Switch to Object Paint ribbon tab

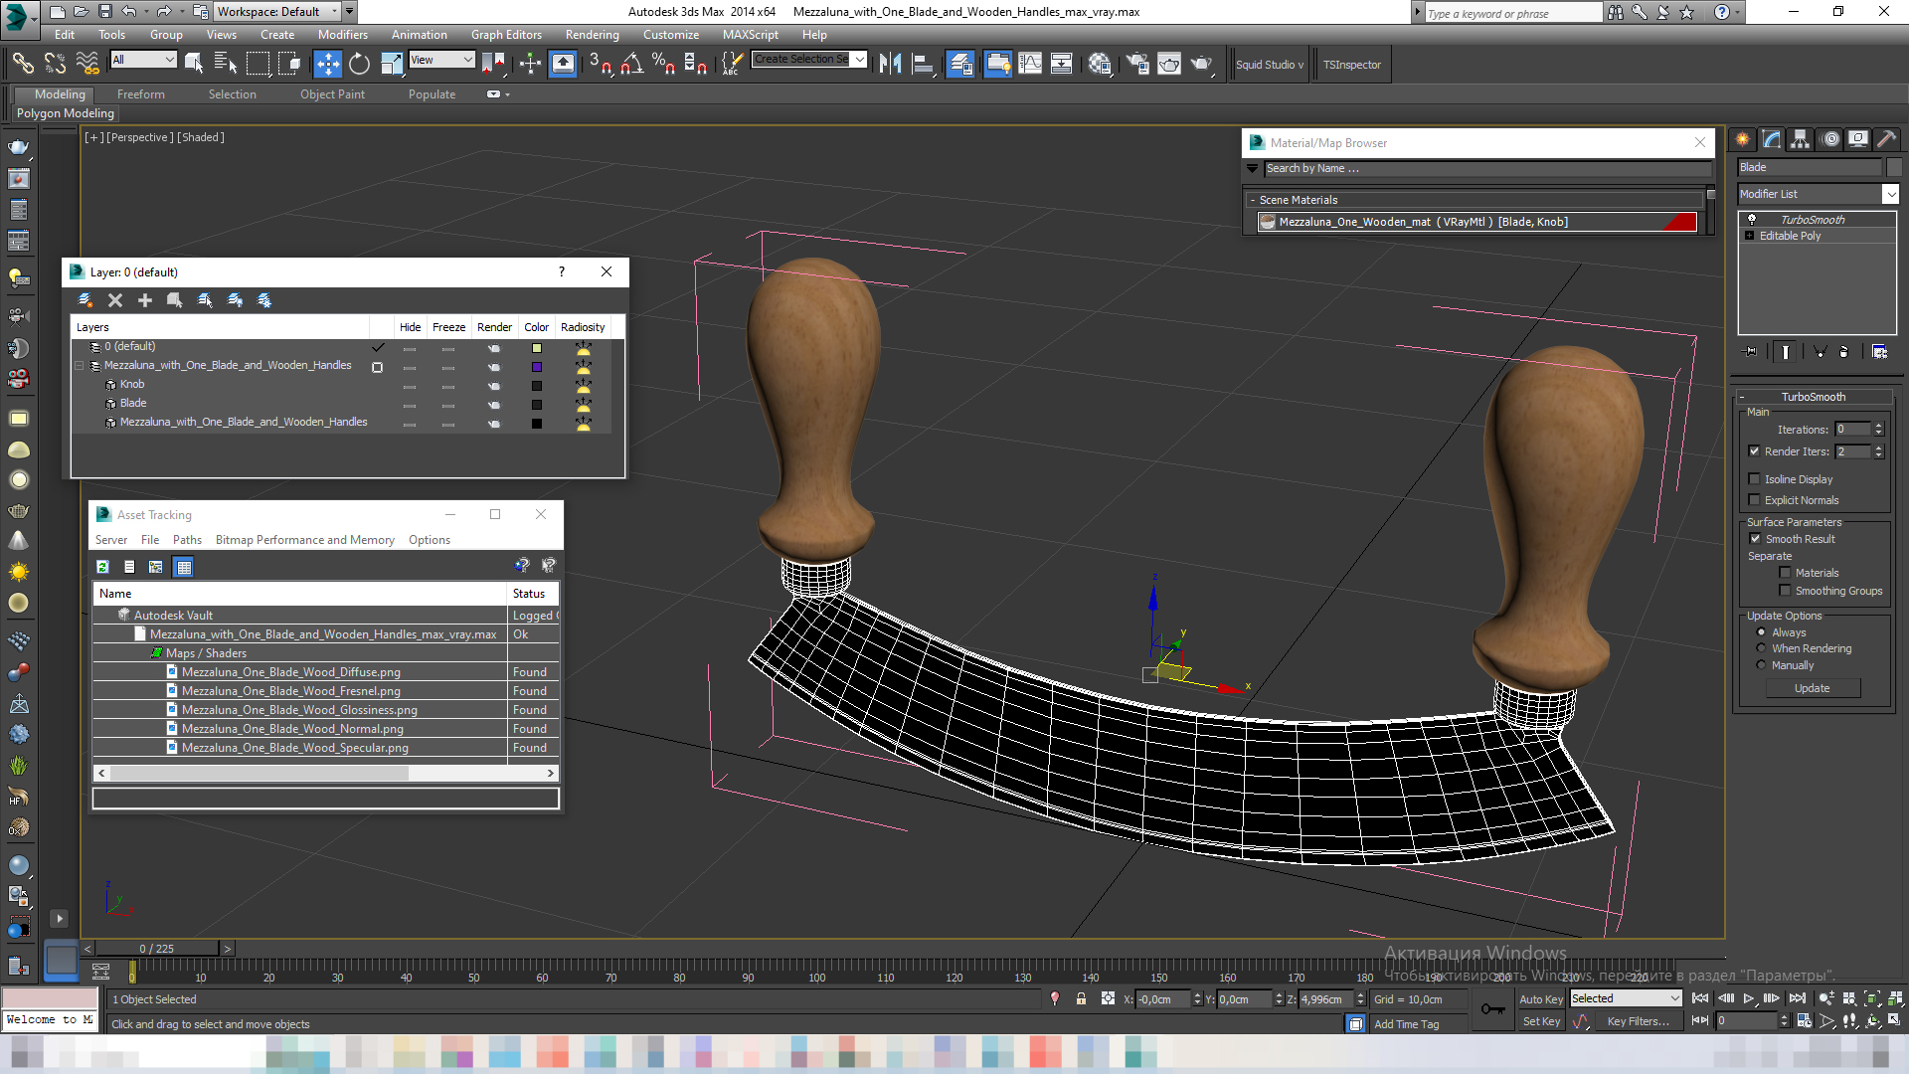pos(332,94)
